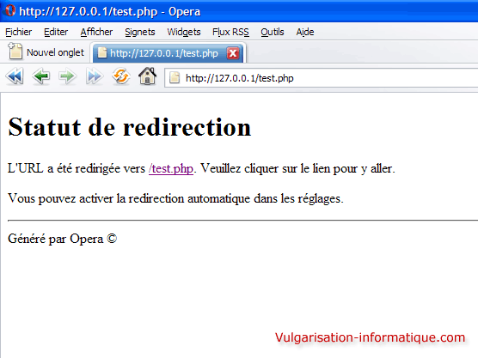
Task: Click the Rewind navigation icon
Action: (x=15, y=76)
